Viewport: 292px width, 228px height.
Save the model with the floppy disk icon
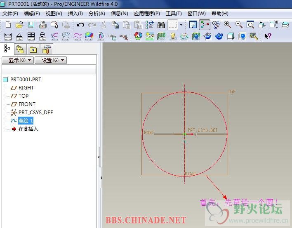click(31, 25)
